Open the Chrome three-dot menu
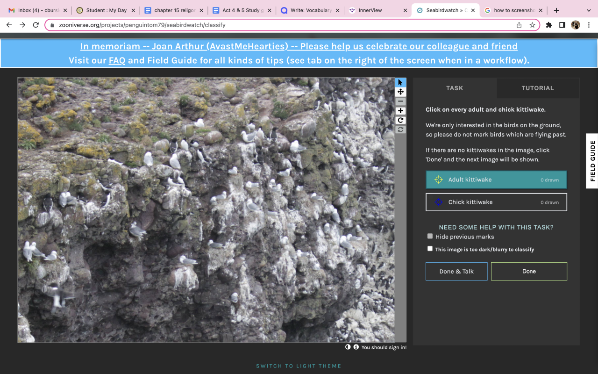 [588, 25]
